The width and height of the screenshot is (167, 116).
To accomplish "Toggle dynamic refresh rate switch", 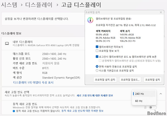I will coord(153,107).
